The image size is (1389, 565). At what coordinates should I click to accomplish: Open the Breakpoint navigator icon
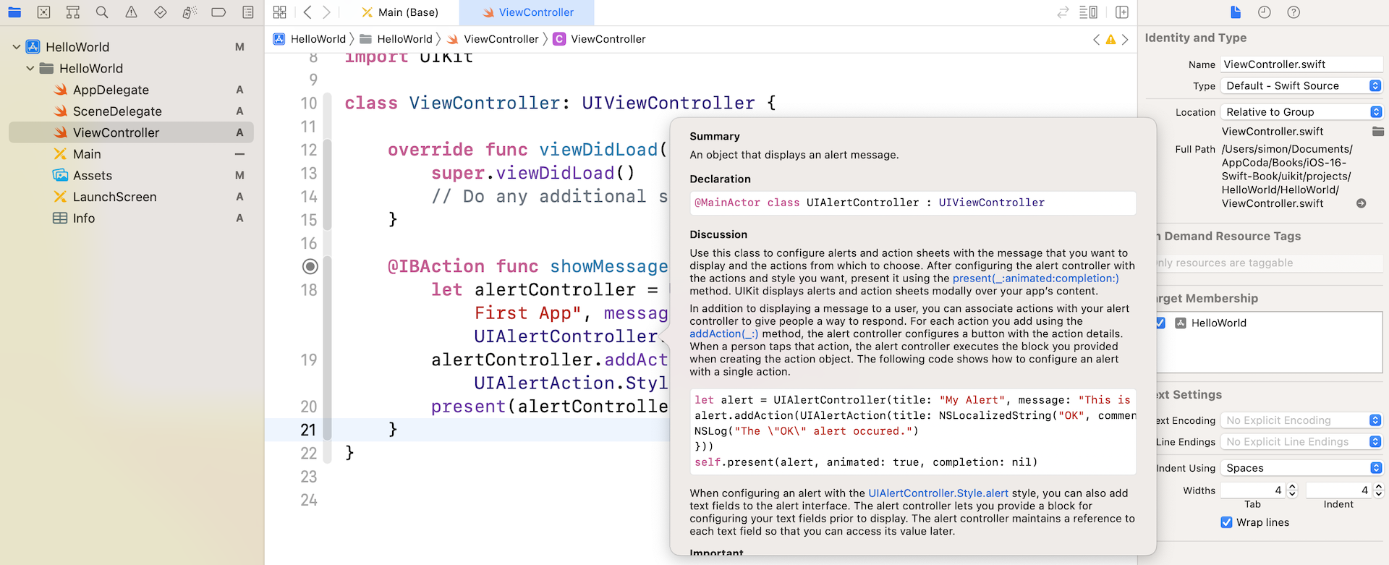coord(218,12)
